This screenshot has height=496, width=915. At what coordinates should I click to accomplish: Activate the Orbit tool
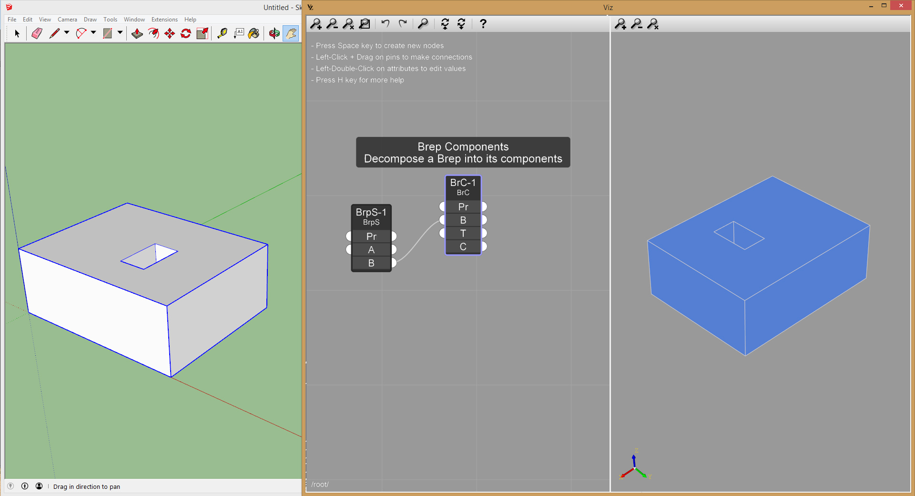274,33
